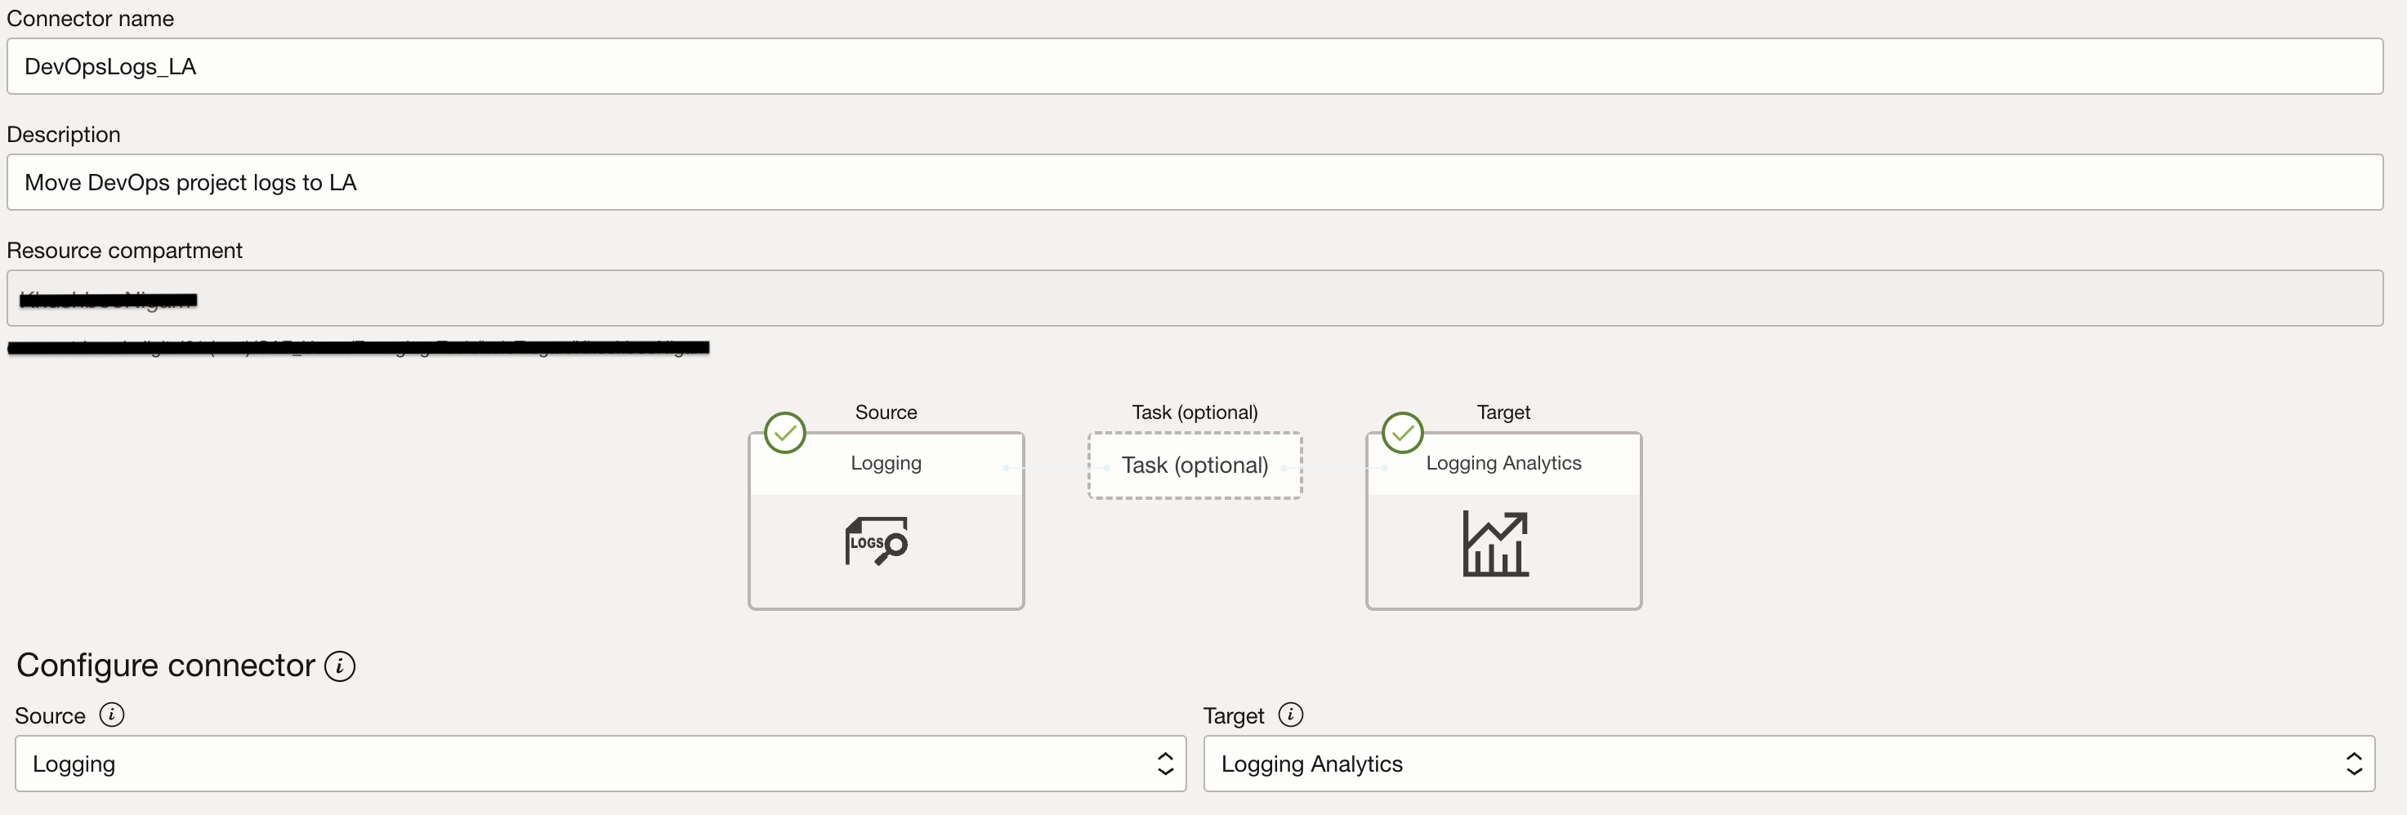Select the Logging Analytics title in Target card
Image resolution: width=2407 pixels, height=815 pixels.
point(1503,463)
